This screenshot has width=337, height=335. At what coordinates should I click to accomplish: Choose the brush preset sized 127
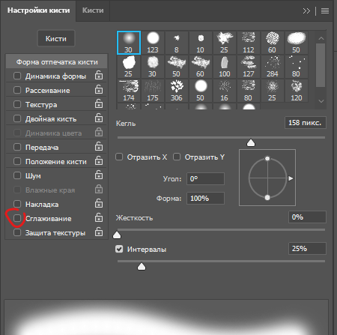click(249, 67)
